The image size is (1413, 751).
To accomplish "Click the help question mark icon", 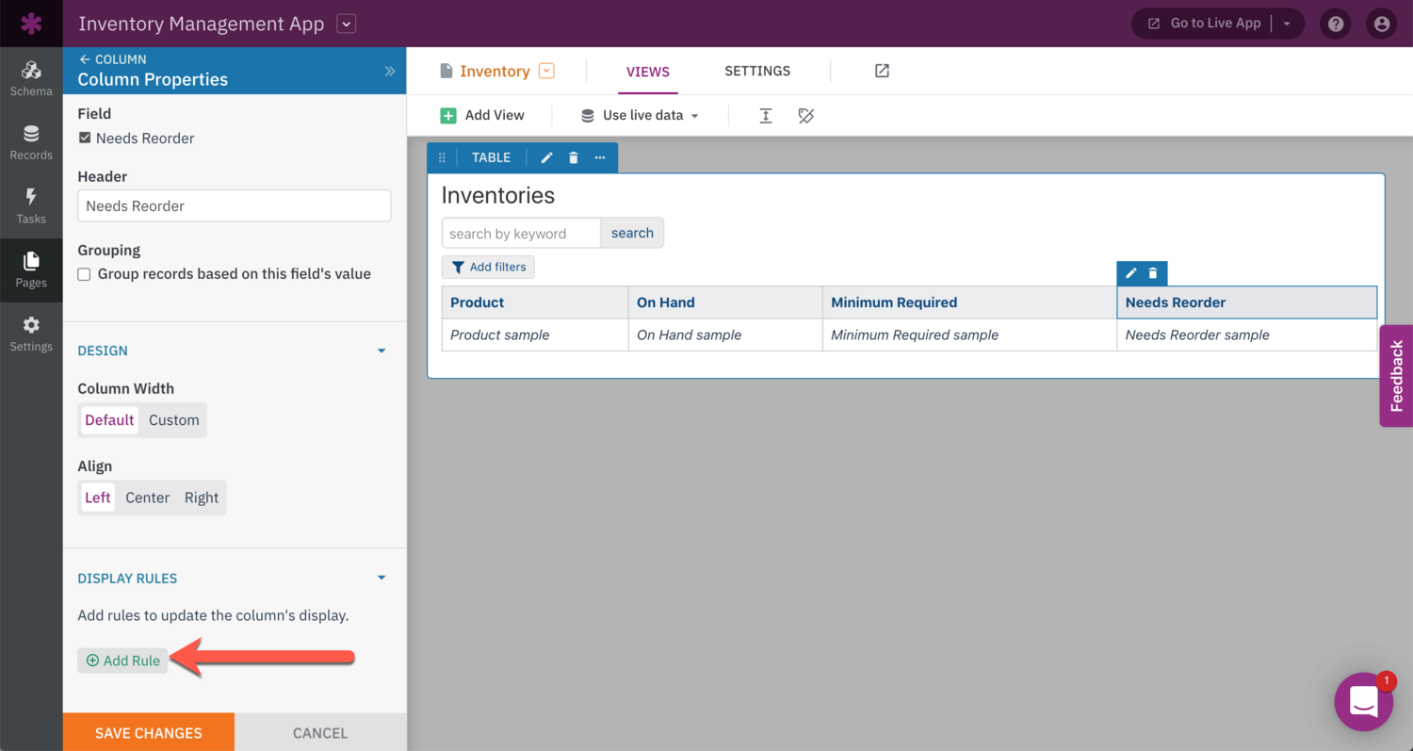I will [x=1335, y=24].
